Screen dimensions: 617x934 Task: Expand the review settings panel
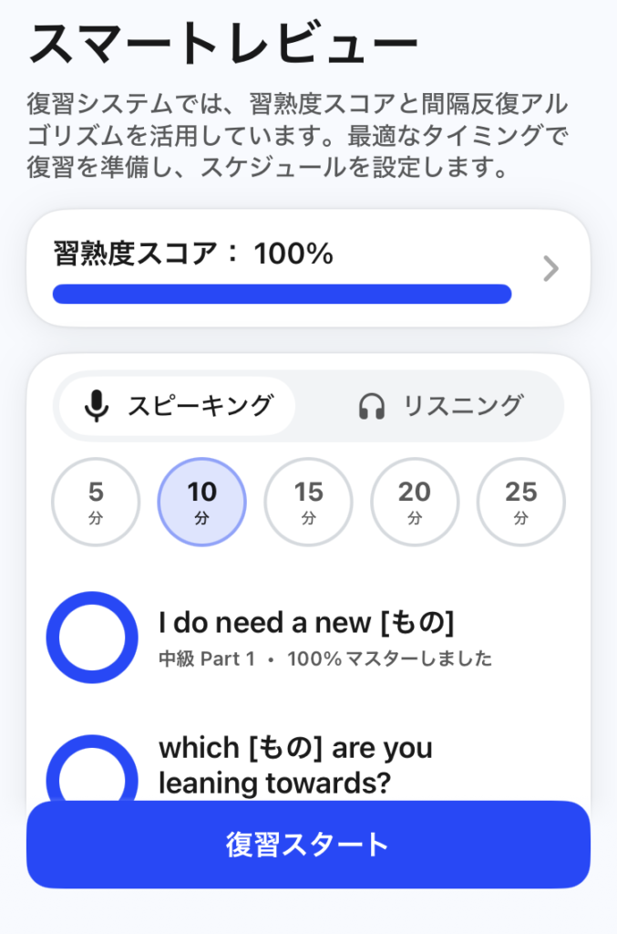point(308,406)
